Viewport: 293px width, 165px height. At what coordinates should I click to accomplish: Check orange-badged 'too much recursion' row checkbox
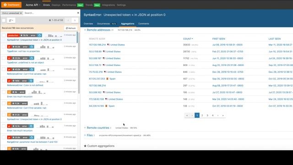(x=4, y=92)
